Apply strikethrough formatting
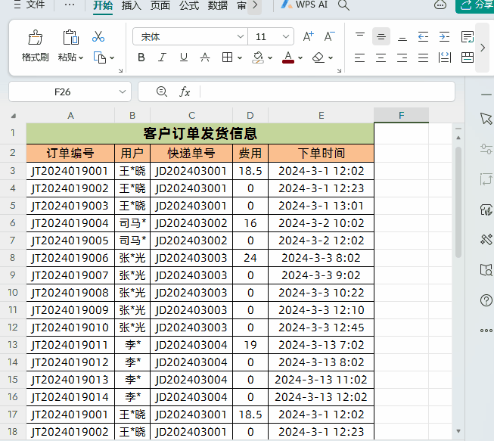 point(205,57)
